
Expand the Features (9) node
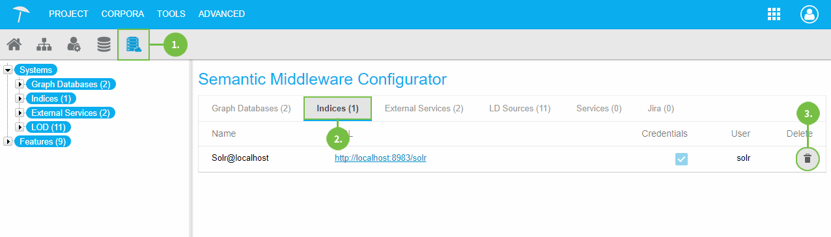[8, 141]
